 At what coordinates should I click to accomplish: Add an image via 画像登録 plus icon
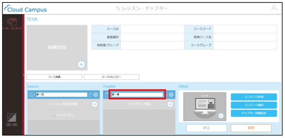coord(81,64)
